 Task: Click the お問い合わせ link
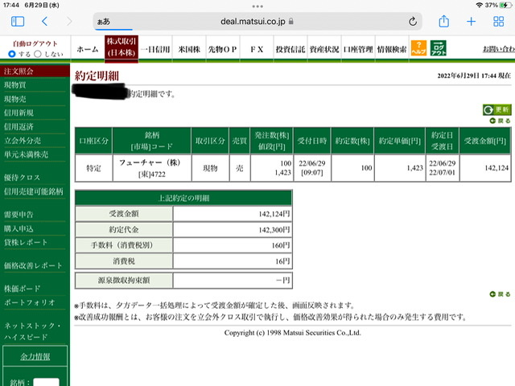click(x=499, y=49)
